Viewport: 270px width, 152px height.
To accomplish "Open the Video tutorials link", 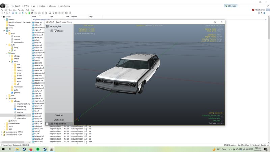I will 259,10.
